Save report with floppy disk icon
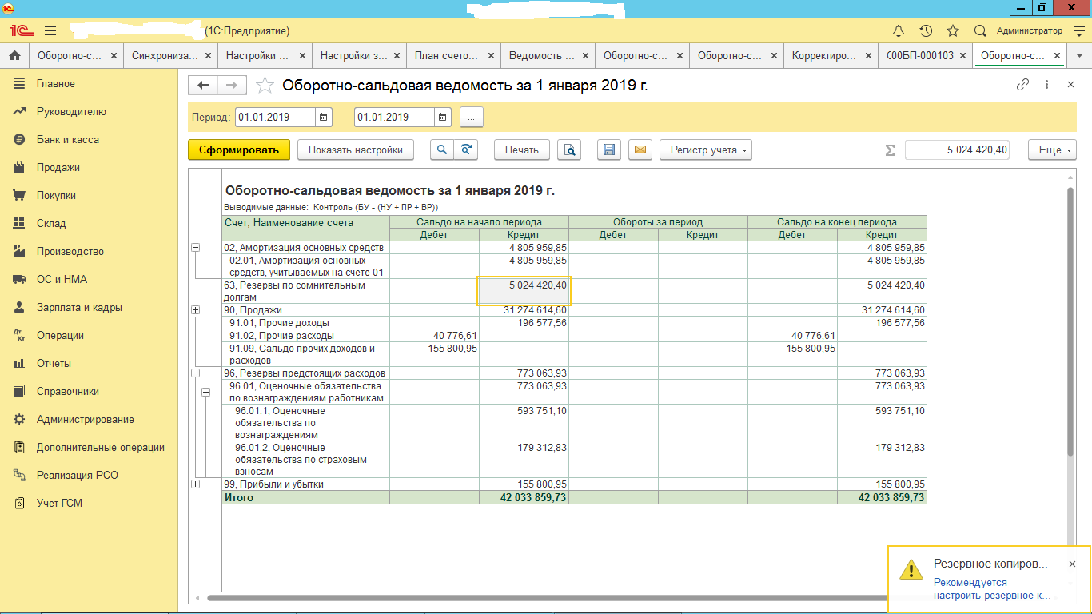This screenshot has width=1092, height=614. [x=609, y=150]
